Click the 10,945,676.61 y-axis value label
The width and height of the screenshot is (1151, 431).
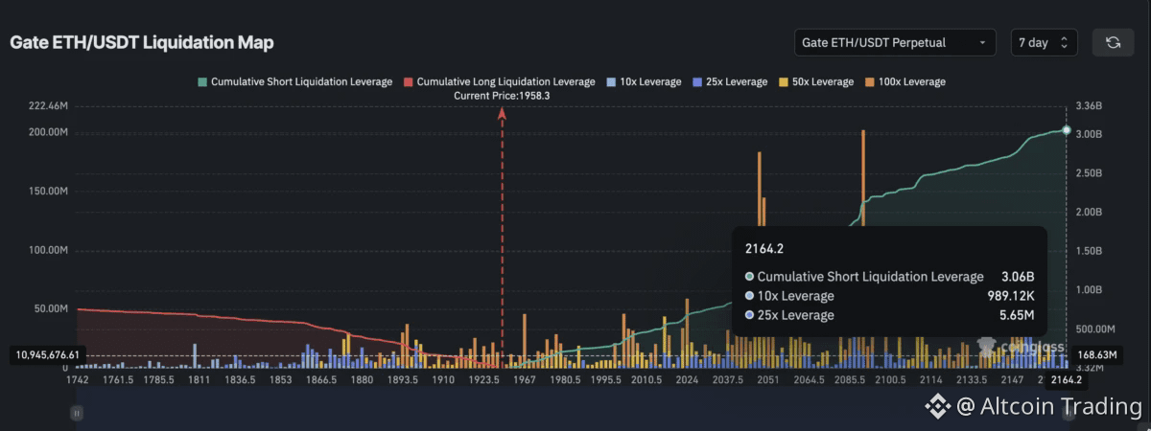point(48,354)
